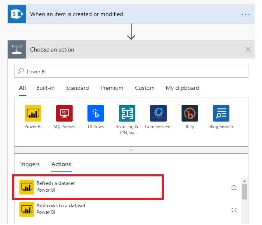Click the Bing Search connector label
The width and height of the screenshot is (262, 225).
click(221, 127)
